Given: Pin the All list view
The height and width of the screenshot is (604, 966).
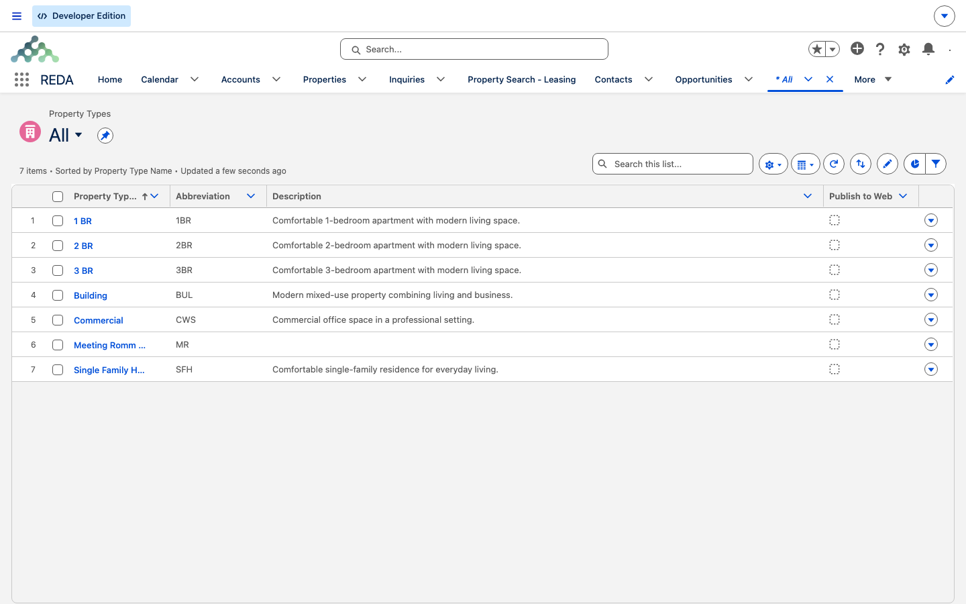Looking at the screenshot, I should pos(105,136).
